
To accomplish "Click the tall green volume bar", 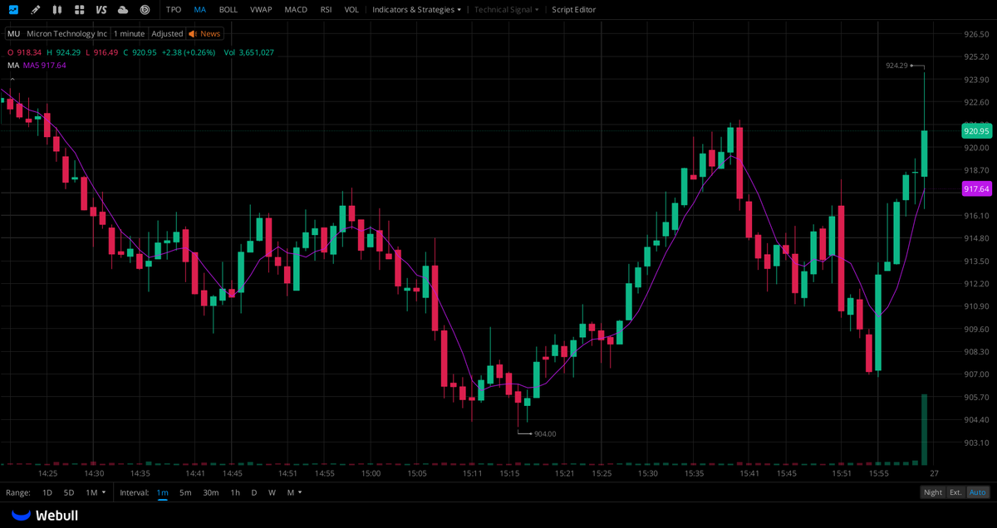I will 924,429.
